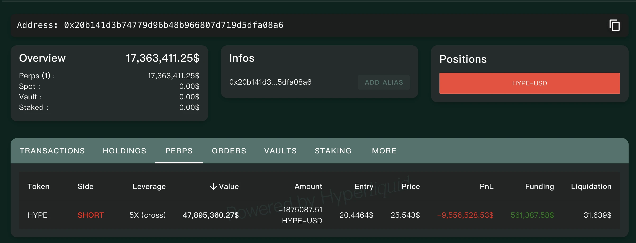Sort by Liquidation column header
The image size is (636, 243).
coord(591,187)
